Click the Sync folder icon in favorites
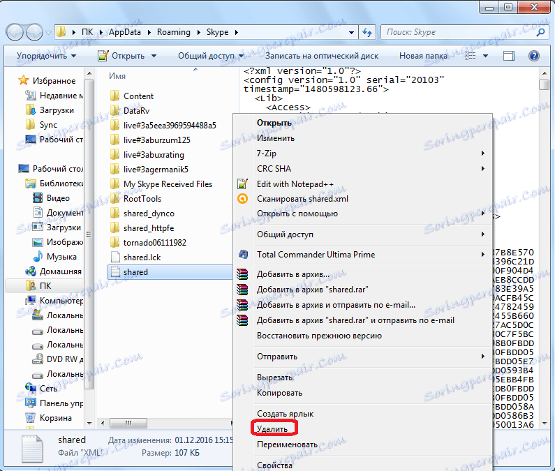555x471 pixels. 31,125
